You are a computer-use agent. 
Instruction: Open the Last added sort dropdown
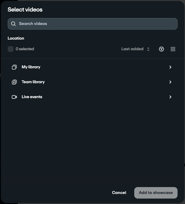[133, 49]
